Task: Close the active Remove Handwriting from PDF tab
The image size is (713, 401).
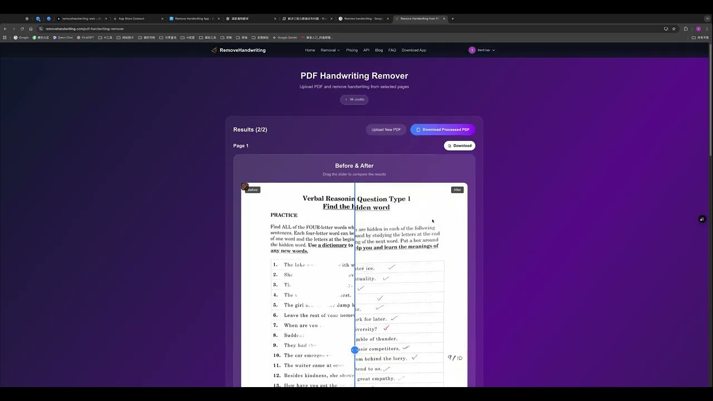Action: 444,18
